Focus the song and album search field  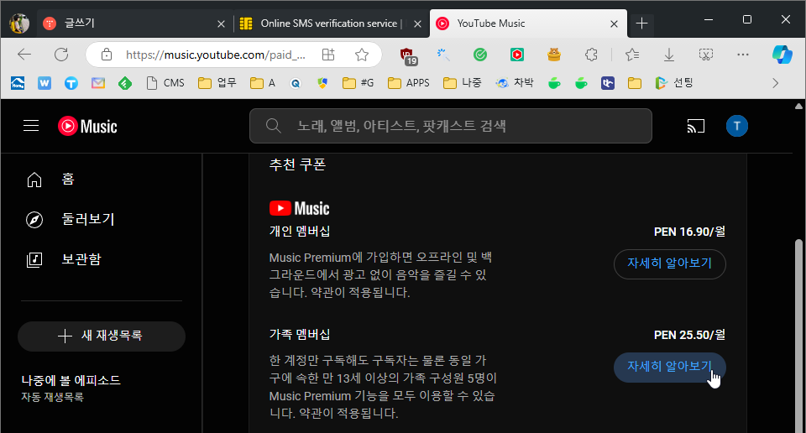coord(451,126)
